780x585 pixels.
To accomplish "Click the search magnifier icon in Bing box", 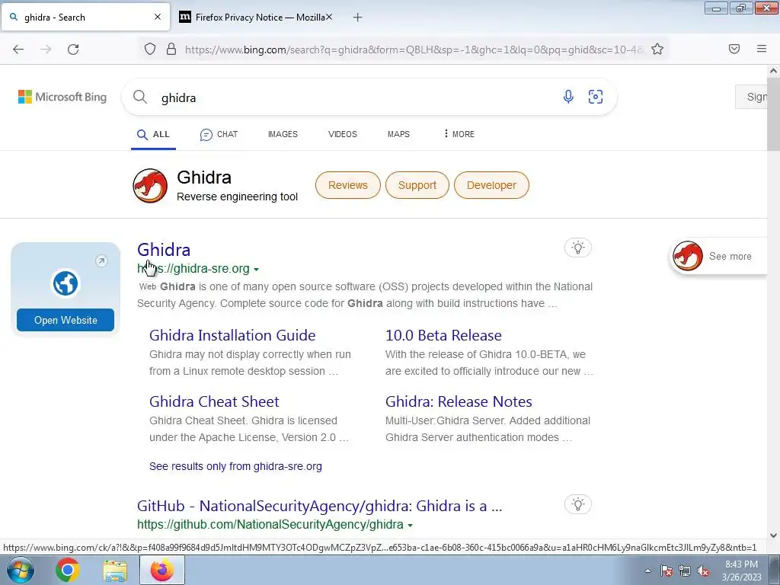I will [140, 97].
